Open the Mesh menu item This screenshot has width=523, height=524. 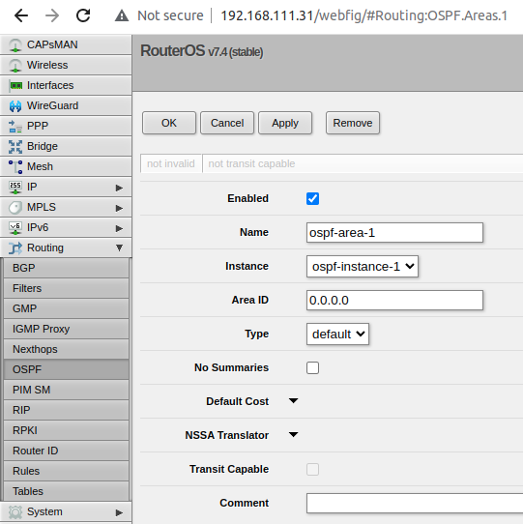pos(66,166)
